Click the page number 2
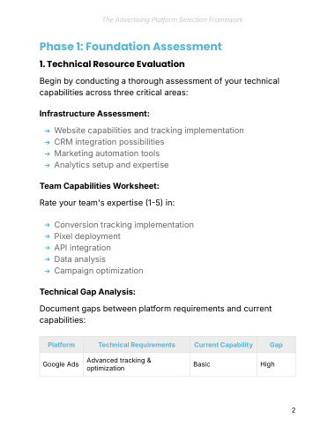 pyautogui.click(x=294, y=410)
